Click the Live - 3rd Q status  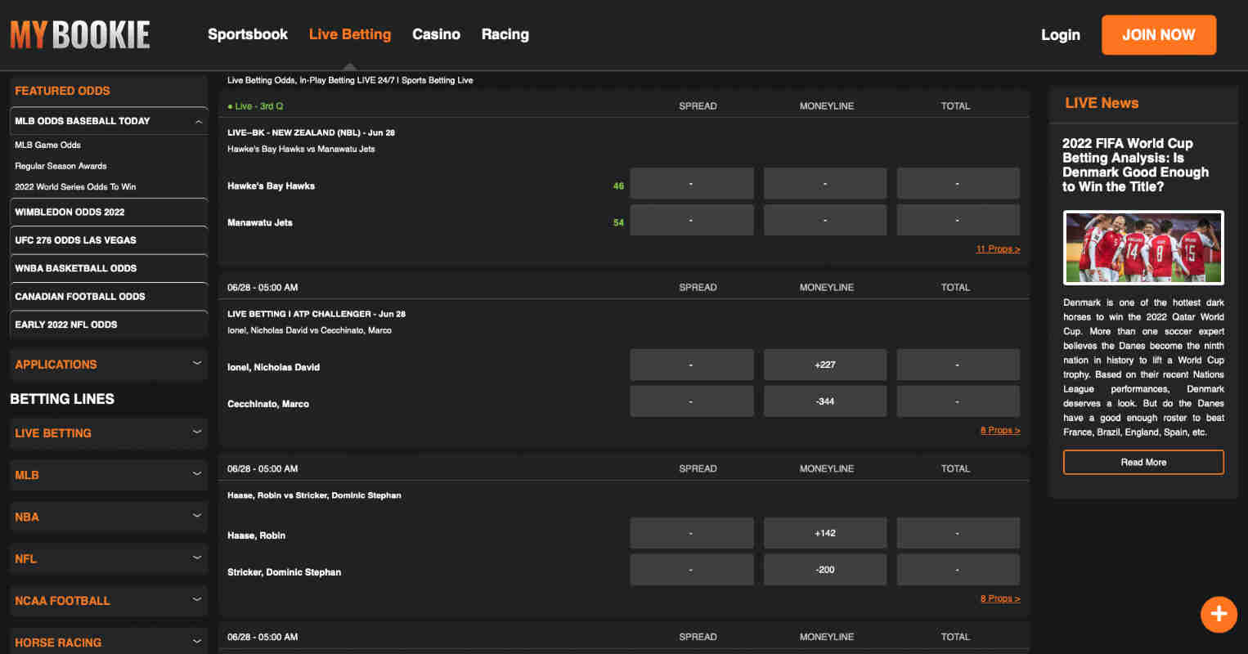point(255,106)
